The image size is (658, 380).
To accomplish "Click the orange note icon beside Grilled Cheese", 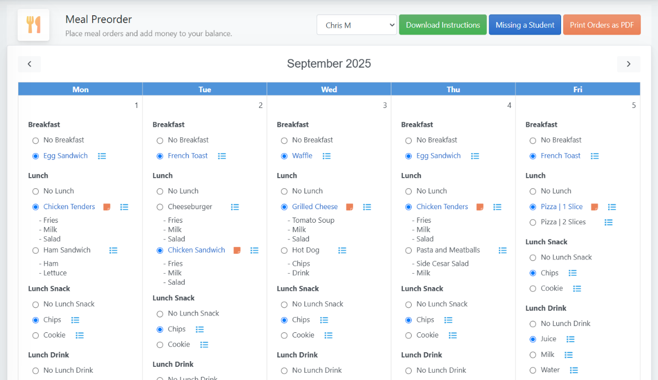I will [x=349, y=207].
